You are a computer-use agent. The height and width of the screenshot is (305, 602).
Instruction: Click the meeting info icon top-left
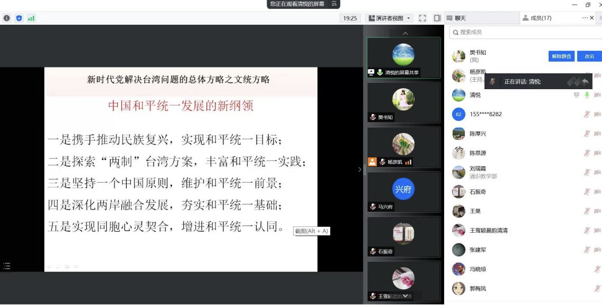(6, 17)
